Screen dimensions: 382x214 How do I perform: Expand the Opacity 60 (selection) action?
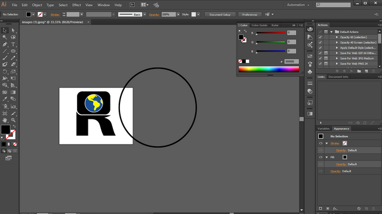coord(337,37)
